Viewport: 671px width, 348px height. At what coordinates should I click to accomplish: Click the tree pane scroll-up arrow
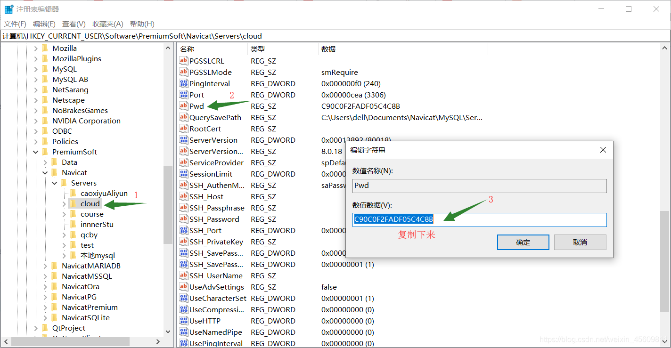coord(168,48)
